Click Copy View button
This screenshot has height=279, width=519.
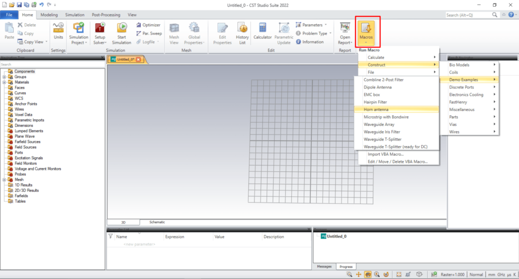pyautogui.click(x=32, y=42)
